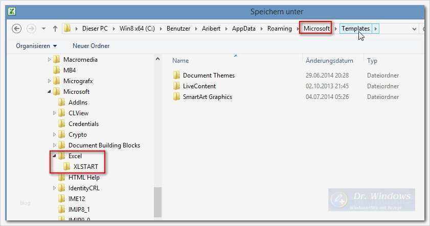The width and height of the screenshot is (430, 226).
Task: Expand the Micrografx tree folder
Action: tap(49, 81)
